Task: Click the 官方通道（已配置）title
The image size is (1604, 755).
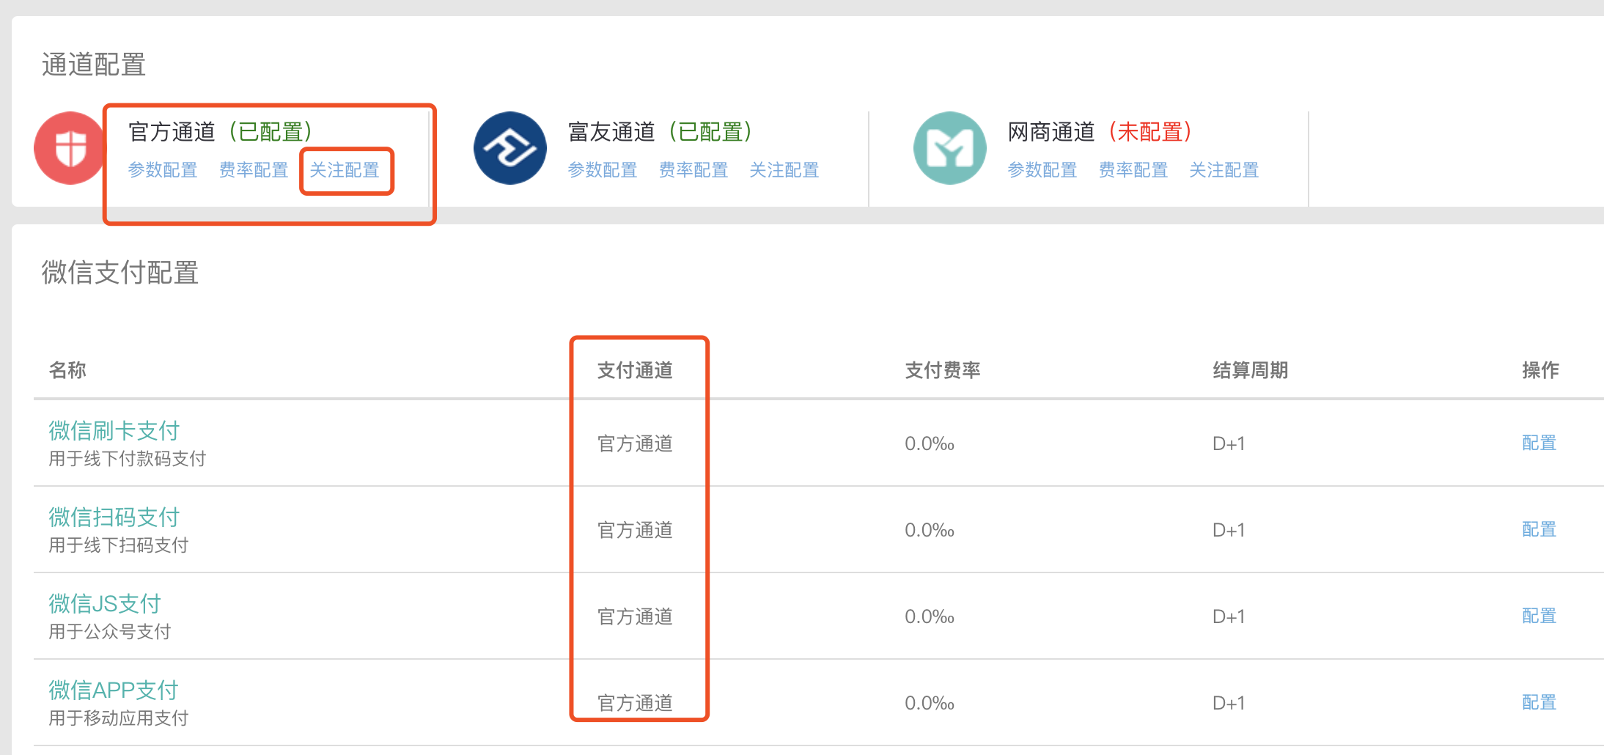Action: point(221,132)
